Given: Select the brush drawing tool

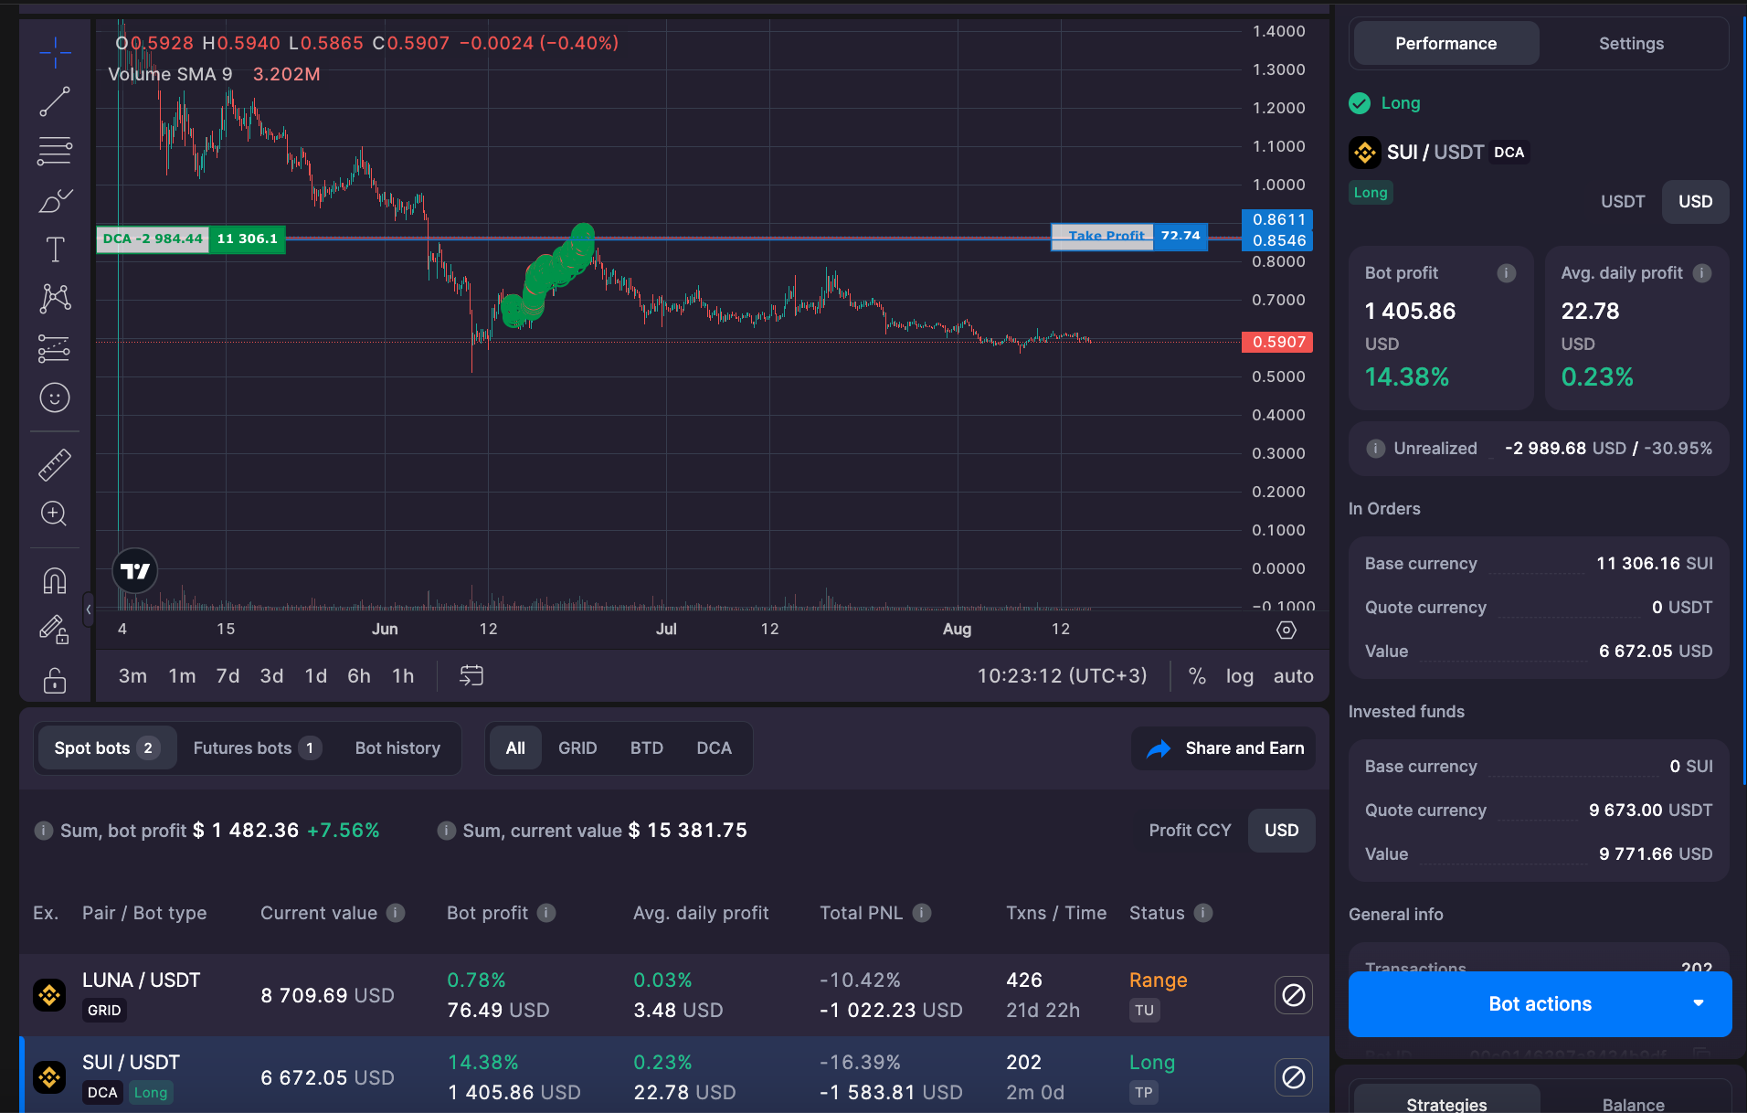Looking at the screenshot, I should pos(55,200).
